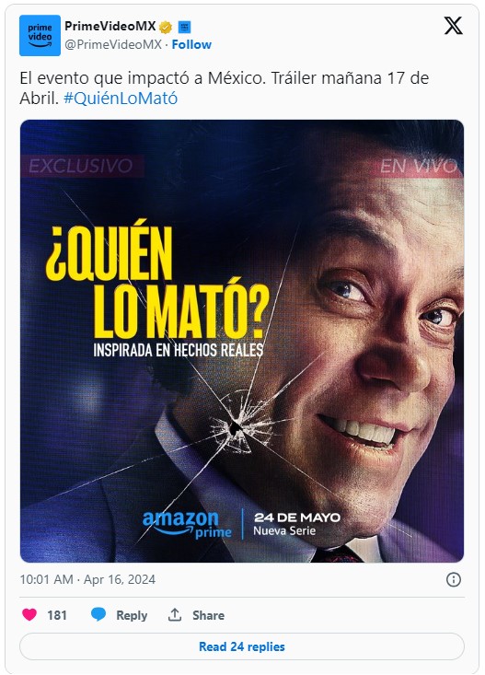The width and height of the screenshot is (485, 675).
Task: Open the X logo link
Action: 453,26
